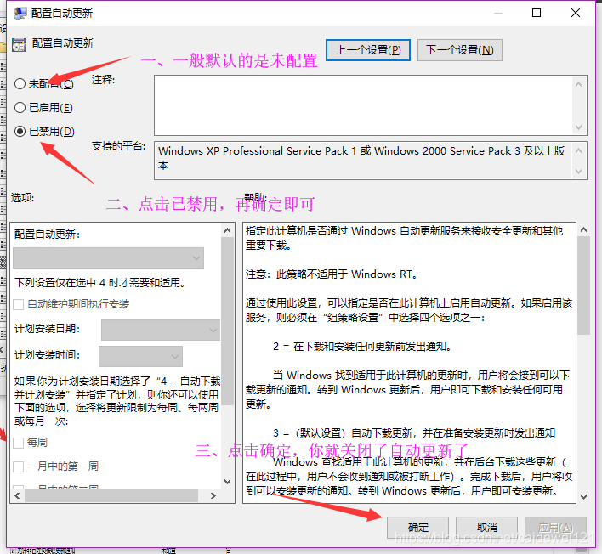
Task: Click supported platform box scroll-up arrow
Action: (578, 150)
